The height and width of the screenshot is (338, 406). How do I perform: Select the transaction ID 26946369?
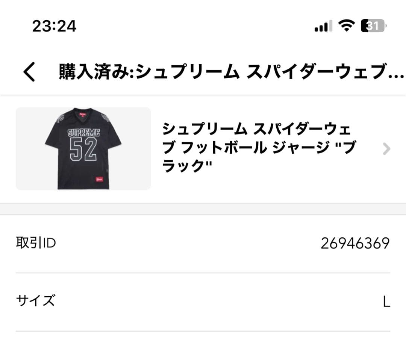(355, 243)
